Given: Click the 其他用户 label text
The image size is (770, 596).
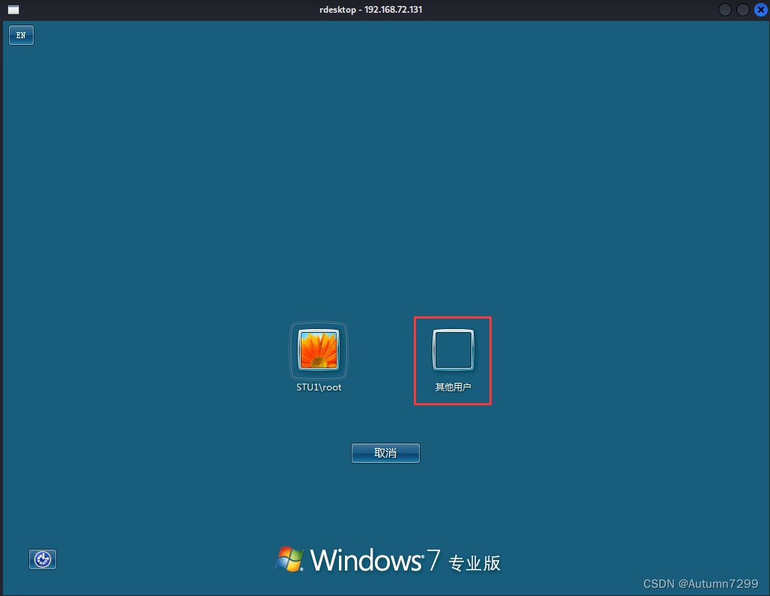Looking at the screenshot, I should click(x=453, y=387).
